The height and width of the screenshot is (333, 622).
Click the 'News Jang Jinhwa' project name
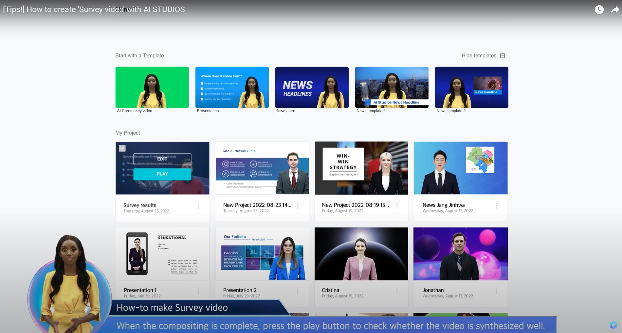click(x=444, y=205)
